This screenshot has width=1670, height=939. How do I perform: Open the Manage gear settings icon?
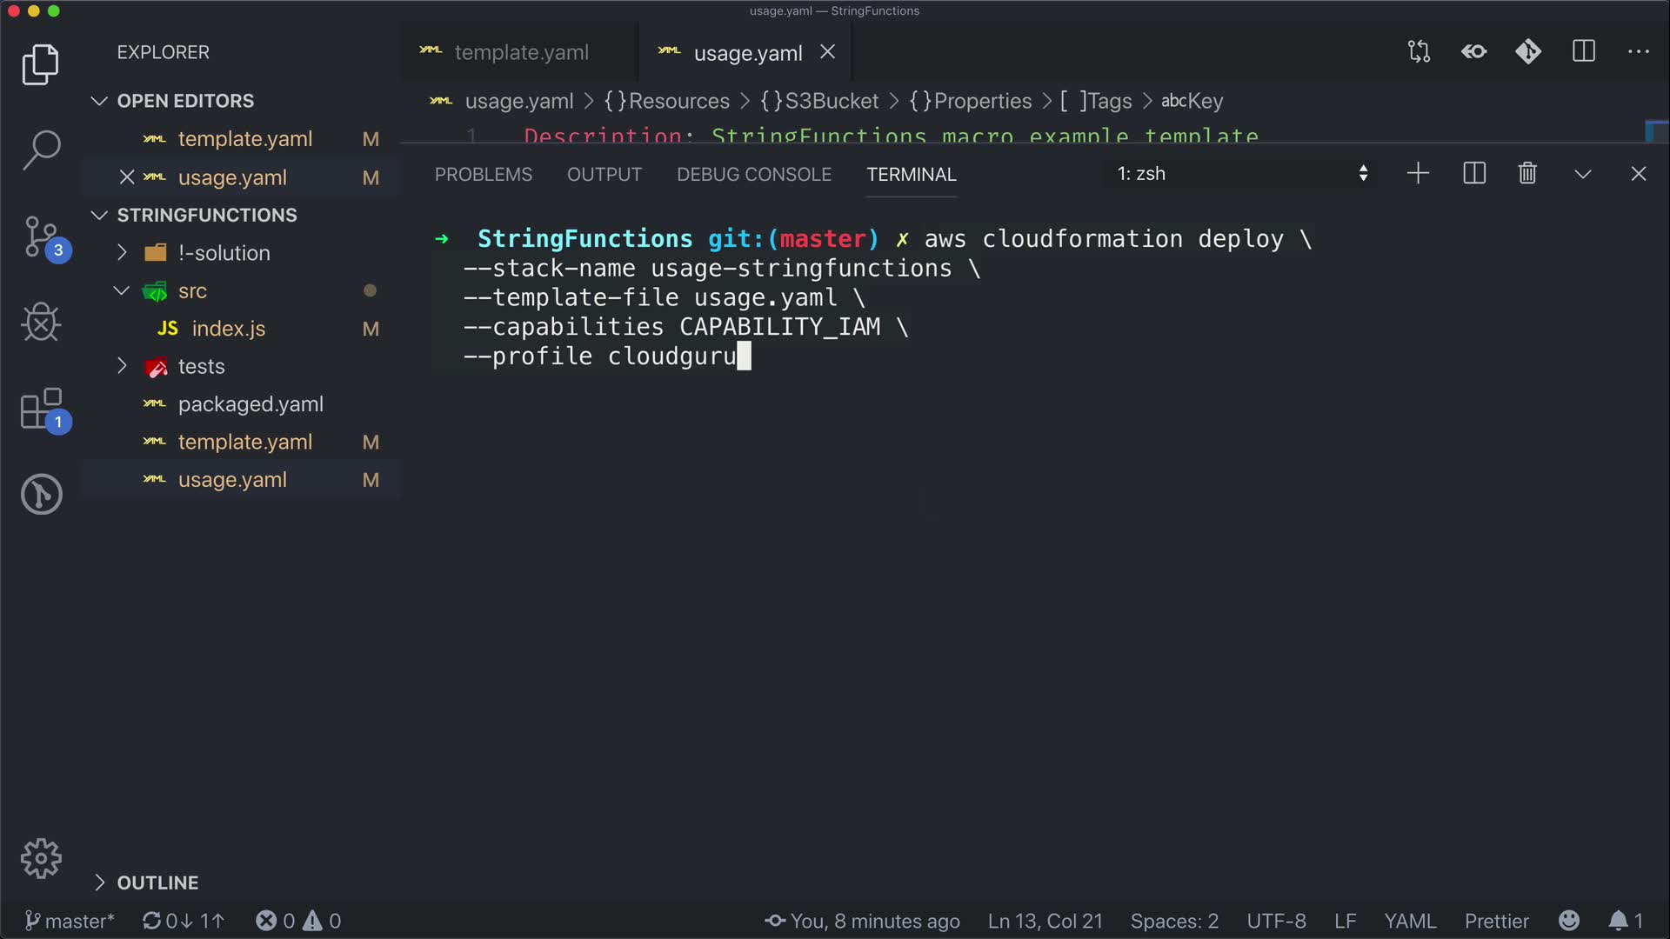(41, 859)
